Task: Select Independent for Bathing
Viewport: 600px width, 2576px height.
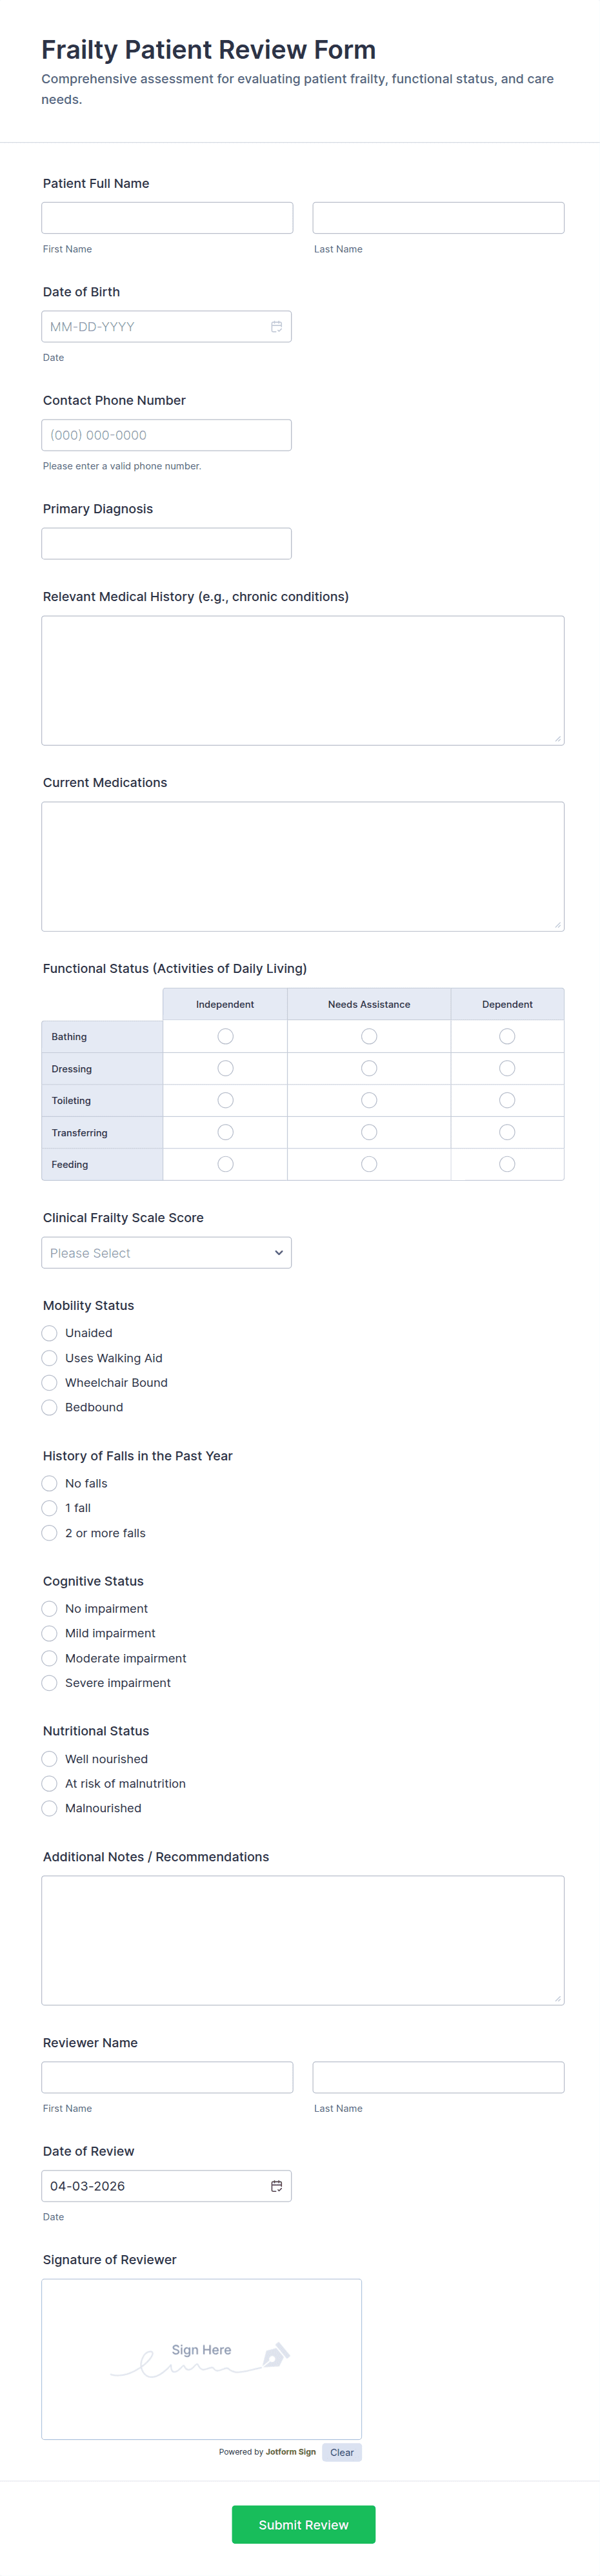Action: tap(225, 1037)
